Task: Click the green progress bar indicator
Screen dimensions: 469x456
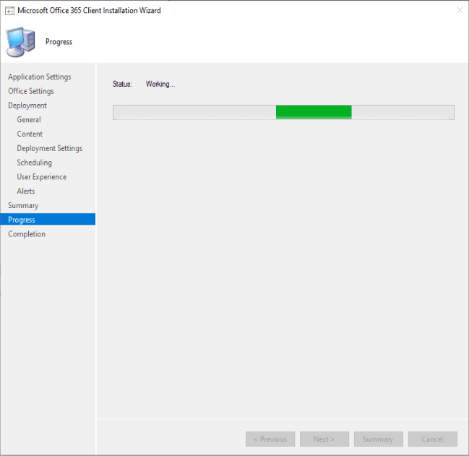Action: [314, 112]
